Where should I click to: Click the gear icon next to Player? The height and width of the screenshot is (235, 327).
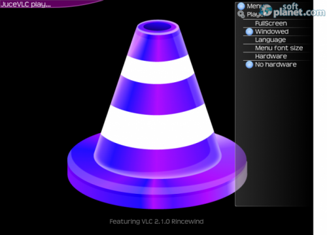[x=241, y=14]
